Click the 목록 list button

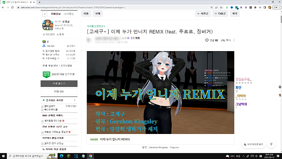tap(235, 13)
